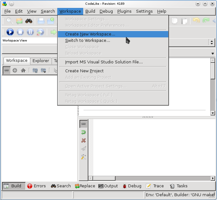Click the magnifier find icon in toolbar
This screenshot has width=217, height=200.
coord(10,21)
